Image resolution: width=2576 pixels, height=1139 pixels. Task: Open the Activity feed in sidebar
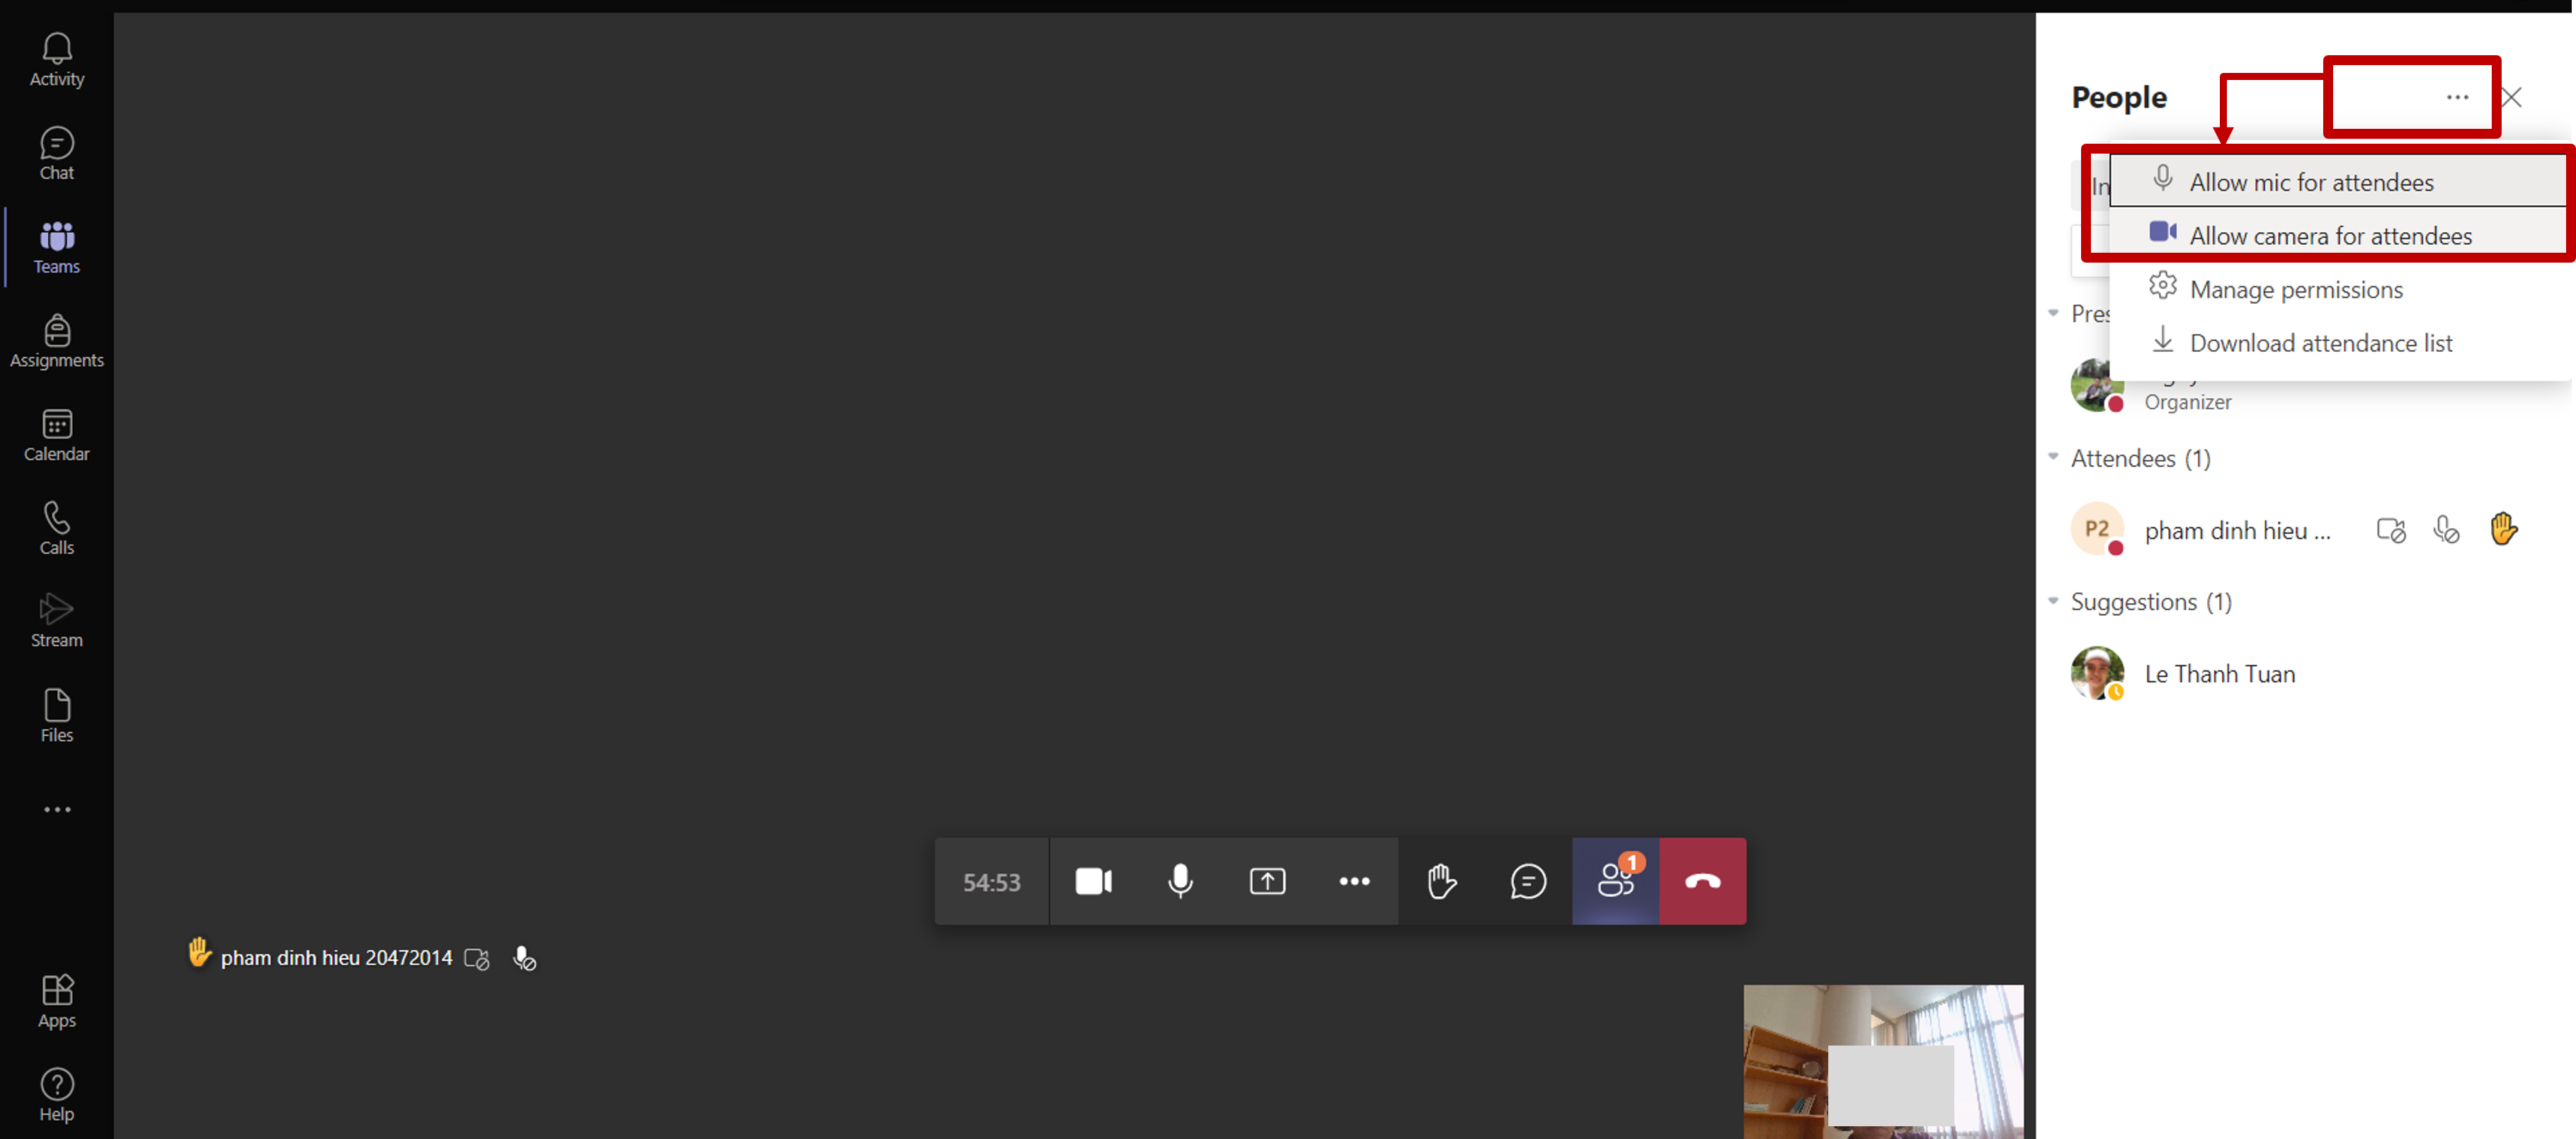tap(56, 60)
